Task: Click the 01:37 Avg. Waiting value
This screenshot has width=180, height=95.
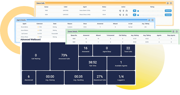Action: click(135, 39)
